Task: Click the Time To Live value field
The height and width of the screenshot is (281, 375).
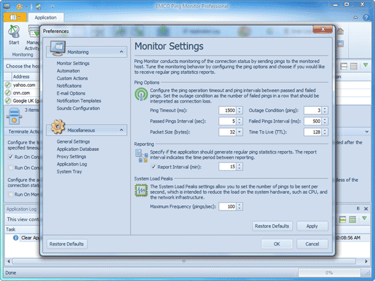Action: [x=312, y=132]
